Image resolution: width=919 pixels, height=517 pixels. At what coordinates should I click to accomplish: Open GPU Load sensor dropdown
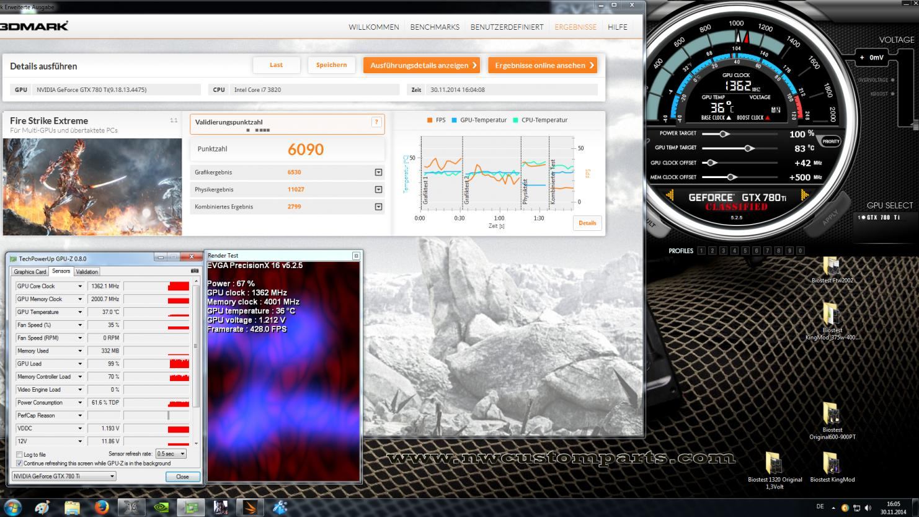80,364
